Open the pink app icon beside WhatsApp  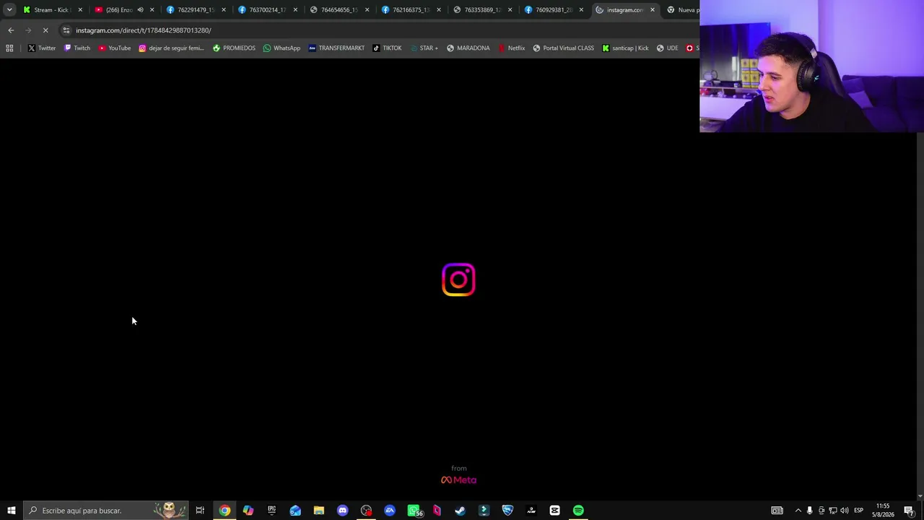click(x=437, y=511)
